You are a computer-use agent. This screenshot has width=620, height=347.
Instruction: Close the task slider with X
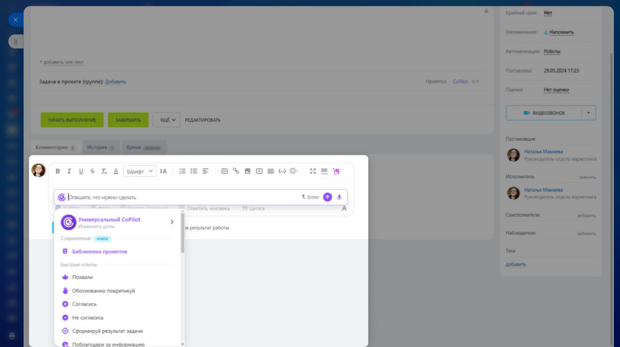[15, 20]
